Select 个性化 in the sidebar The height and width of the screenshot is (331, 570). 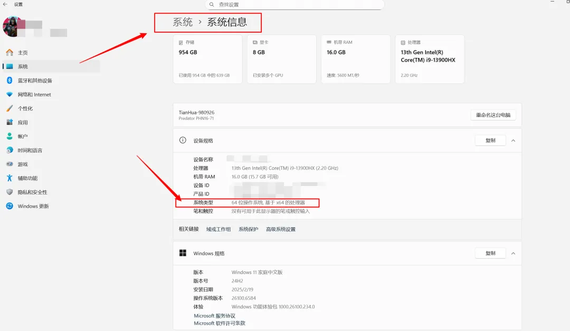[51, 108]
